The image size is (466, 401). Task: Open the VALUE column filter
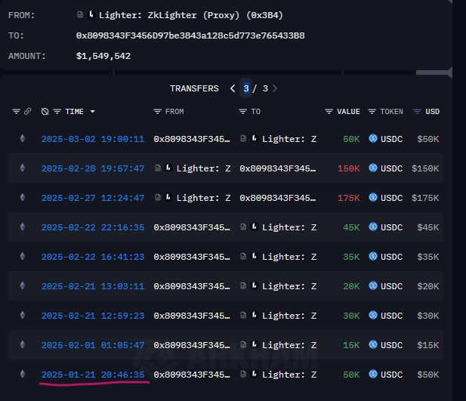tap(329, 112)
